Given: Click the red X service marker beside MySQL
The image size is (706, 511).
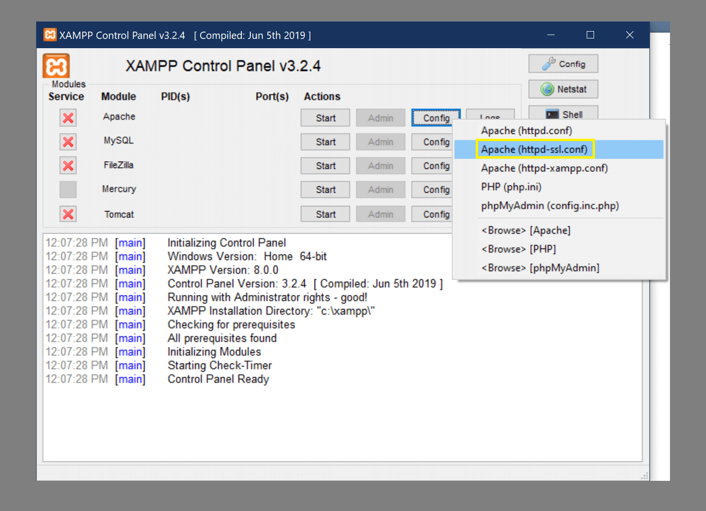Looking at the screenshot, I should 68,142.
